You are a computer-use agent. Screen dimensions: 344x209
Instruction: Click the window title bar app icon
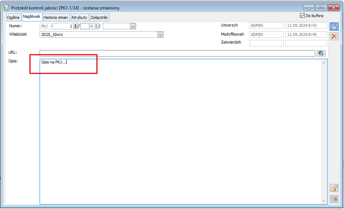(x=7, y=8)
